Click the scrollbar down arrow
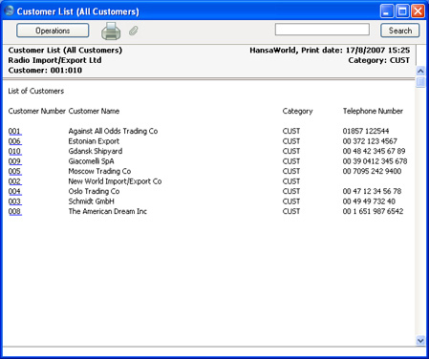Image resolution: width=429 pixels, height=359 pixels. pyautogui.click(x=420, y=341)
